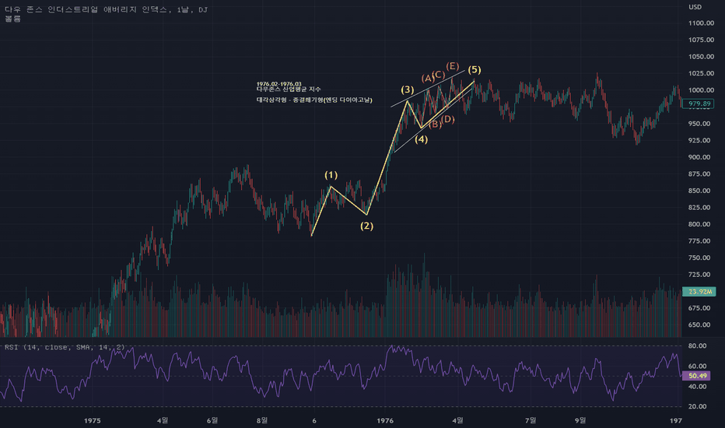Image resolution: width=725 pixels, height=428 pixels.
Task: Click the 1050.00 price axis label
Action: (x=701, y=57)
